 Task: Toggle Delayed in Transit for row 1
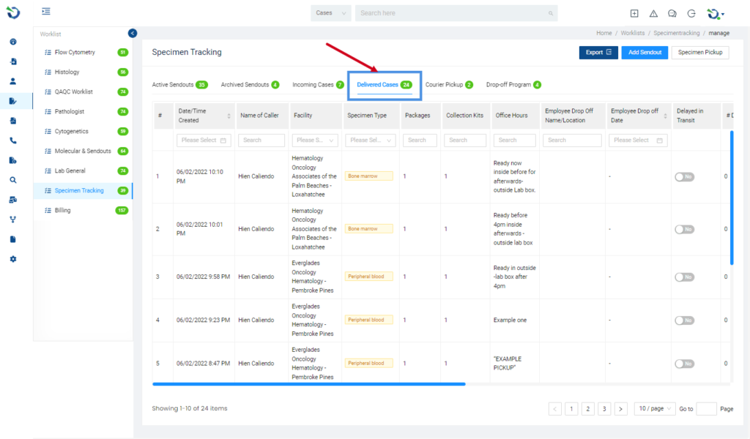pyautogui.click(x=685, y=177)
